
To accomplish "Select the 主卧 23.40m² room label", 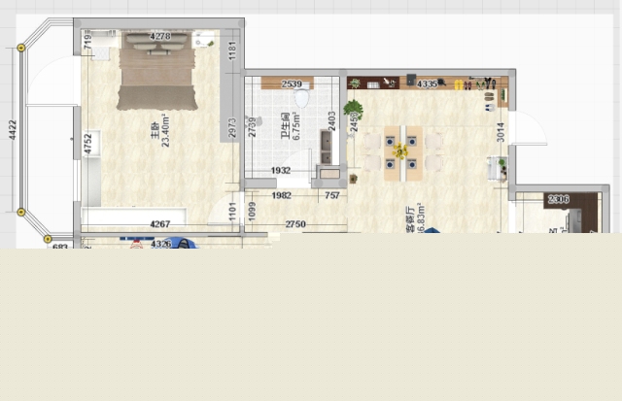I will pos(158,131).
